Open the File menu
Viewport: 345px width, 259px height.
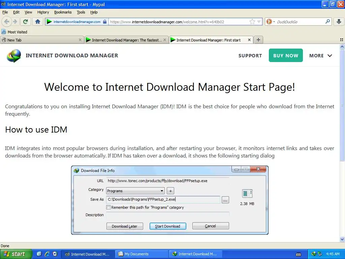(x=5, y=12)
